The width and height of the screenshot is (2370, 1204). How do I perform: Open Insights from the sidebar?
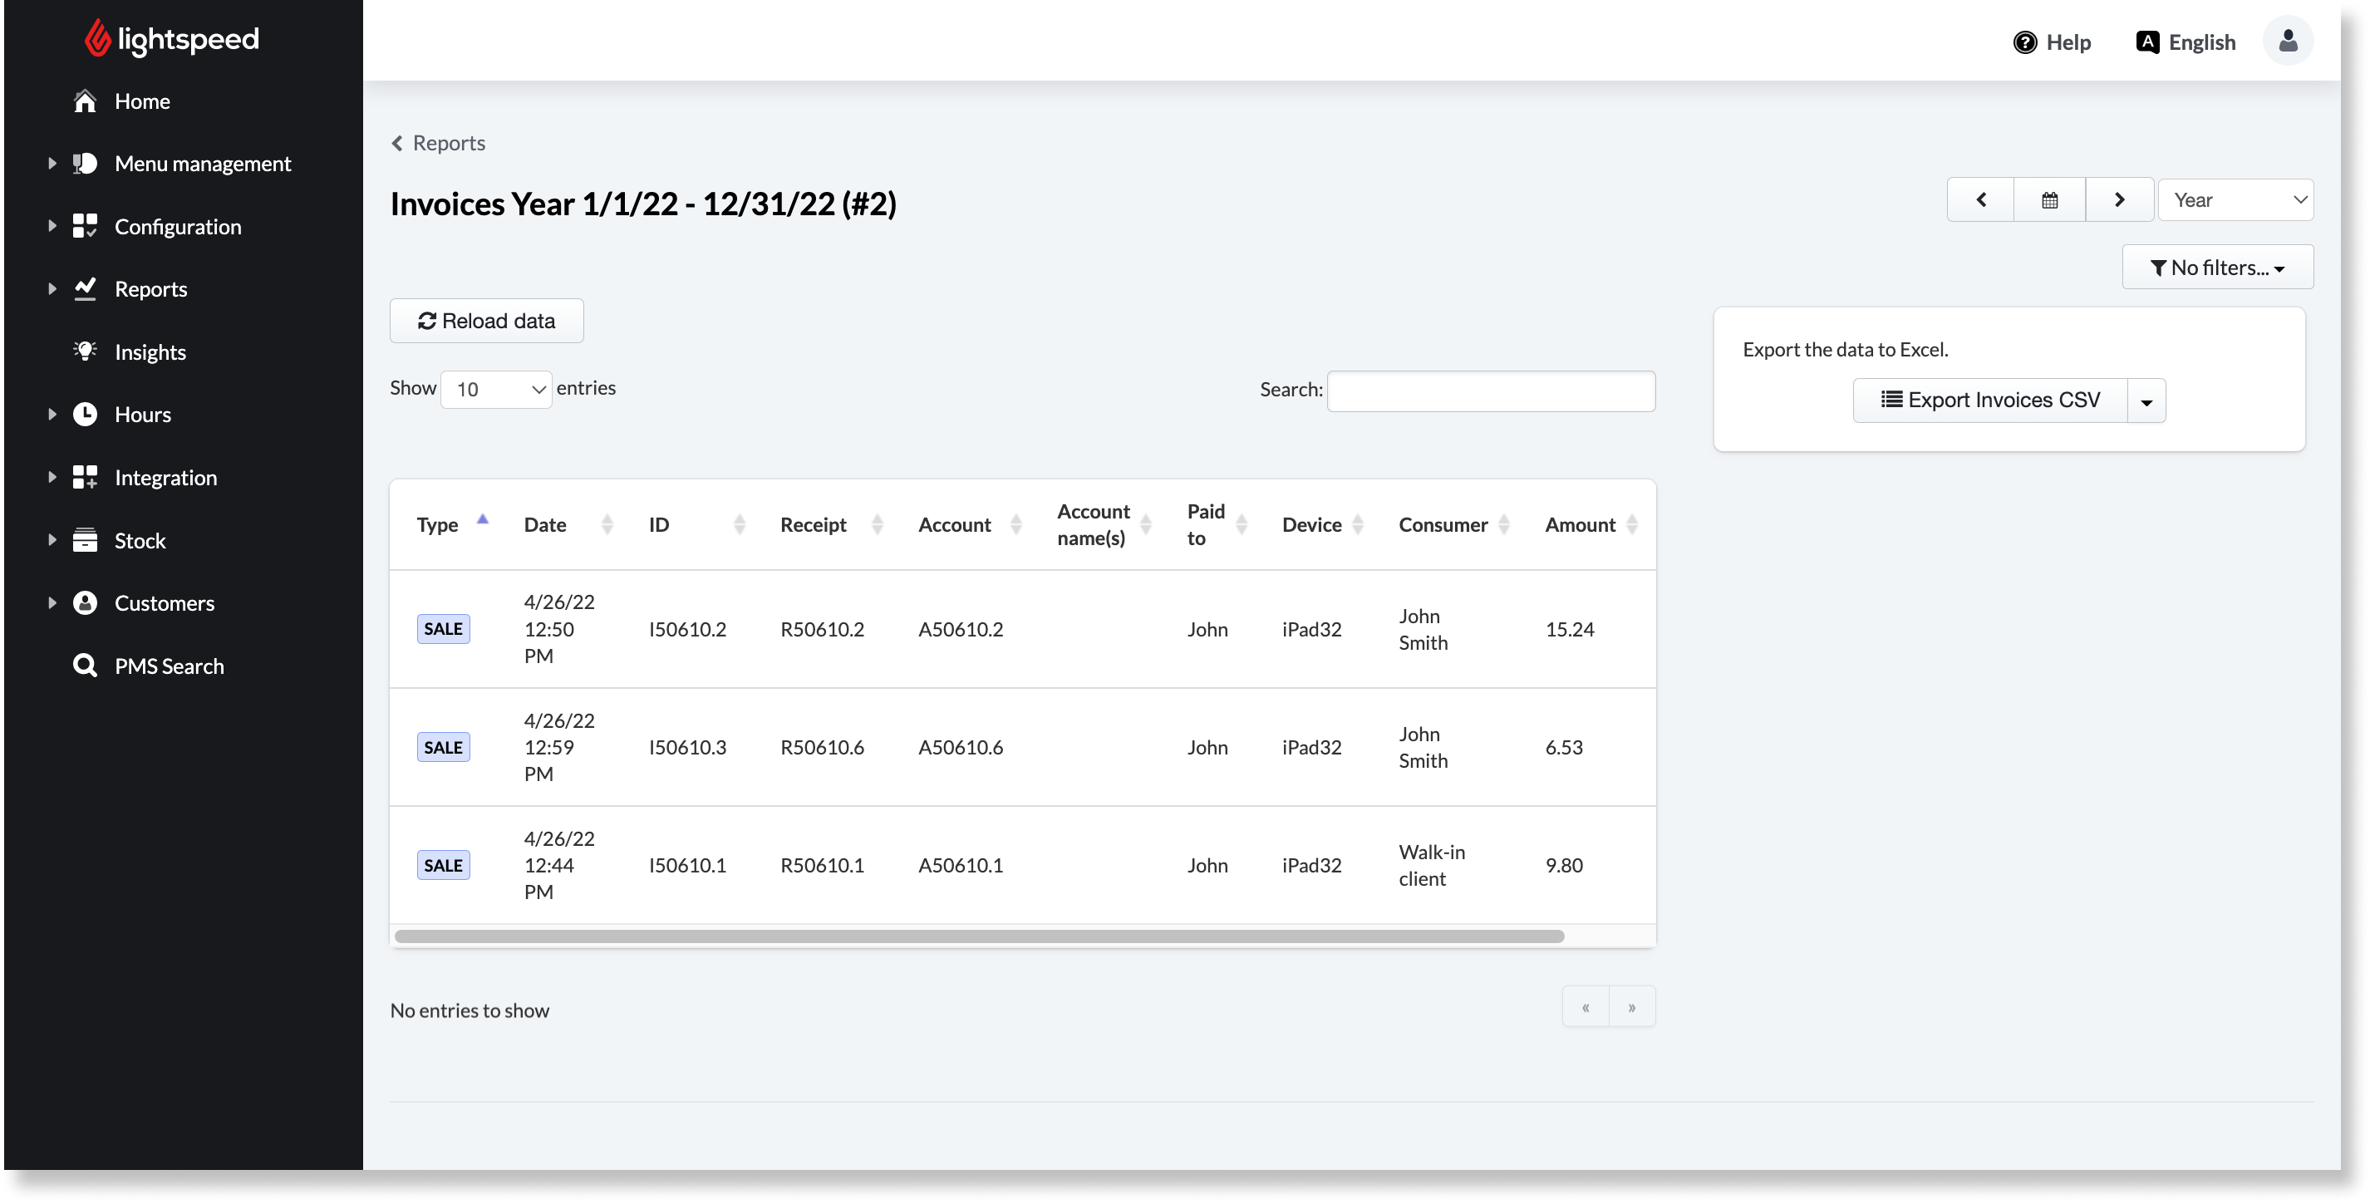(x=150, y=352)
